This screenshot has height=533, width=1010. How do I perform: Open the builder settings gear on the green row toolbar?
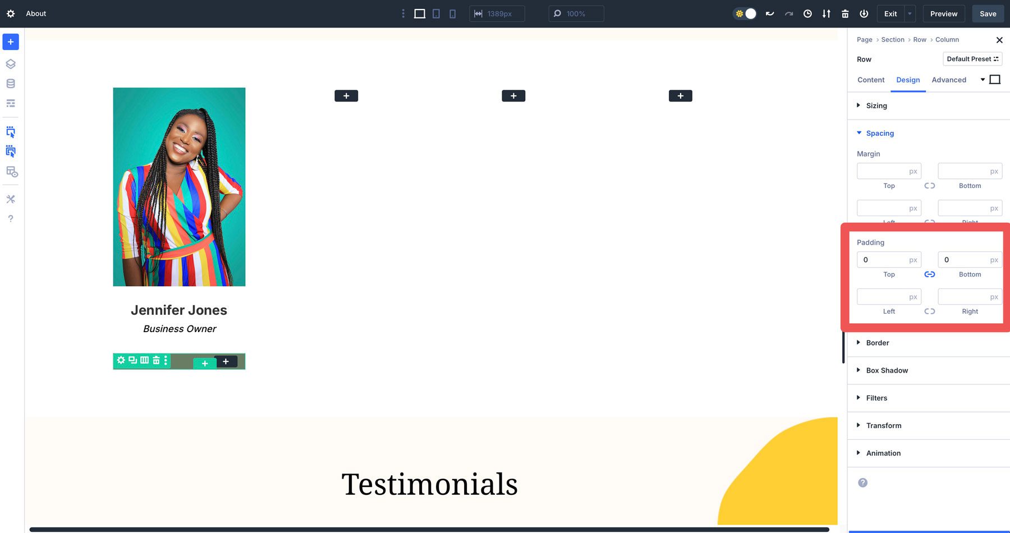pyautogui.click(x=121, y=360)
